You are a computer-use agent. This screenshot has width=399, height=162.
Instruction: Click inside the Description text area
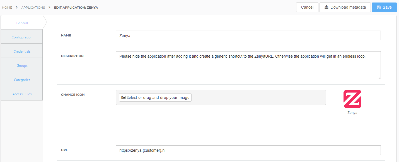[x=248, y=65]
